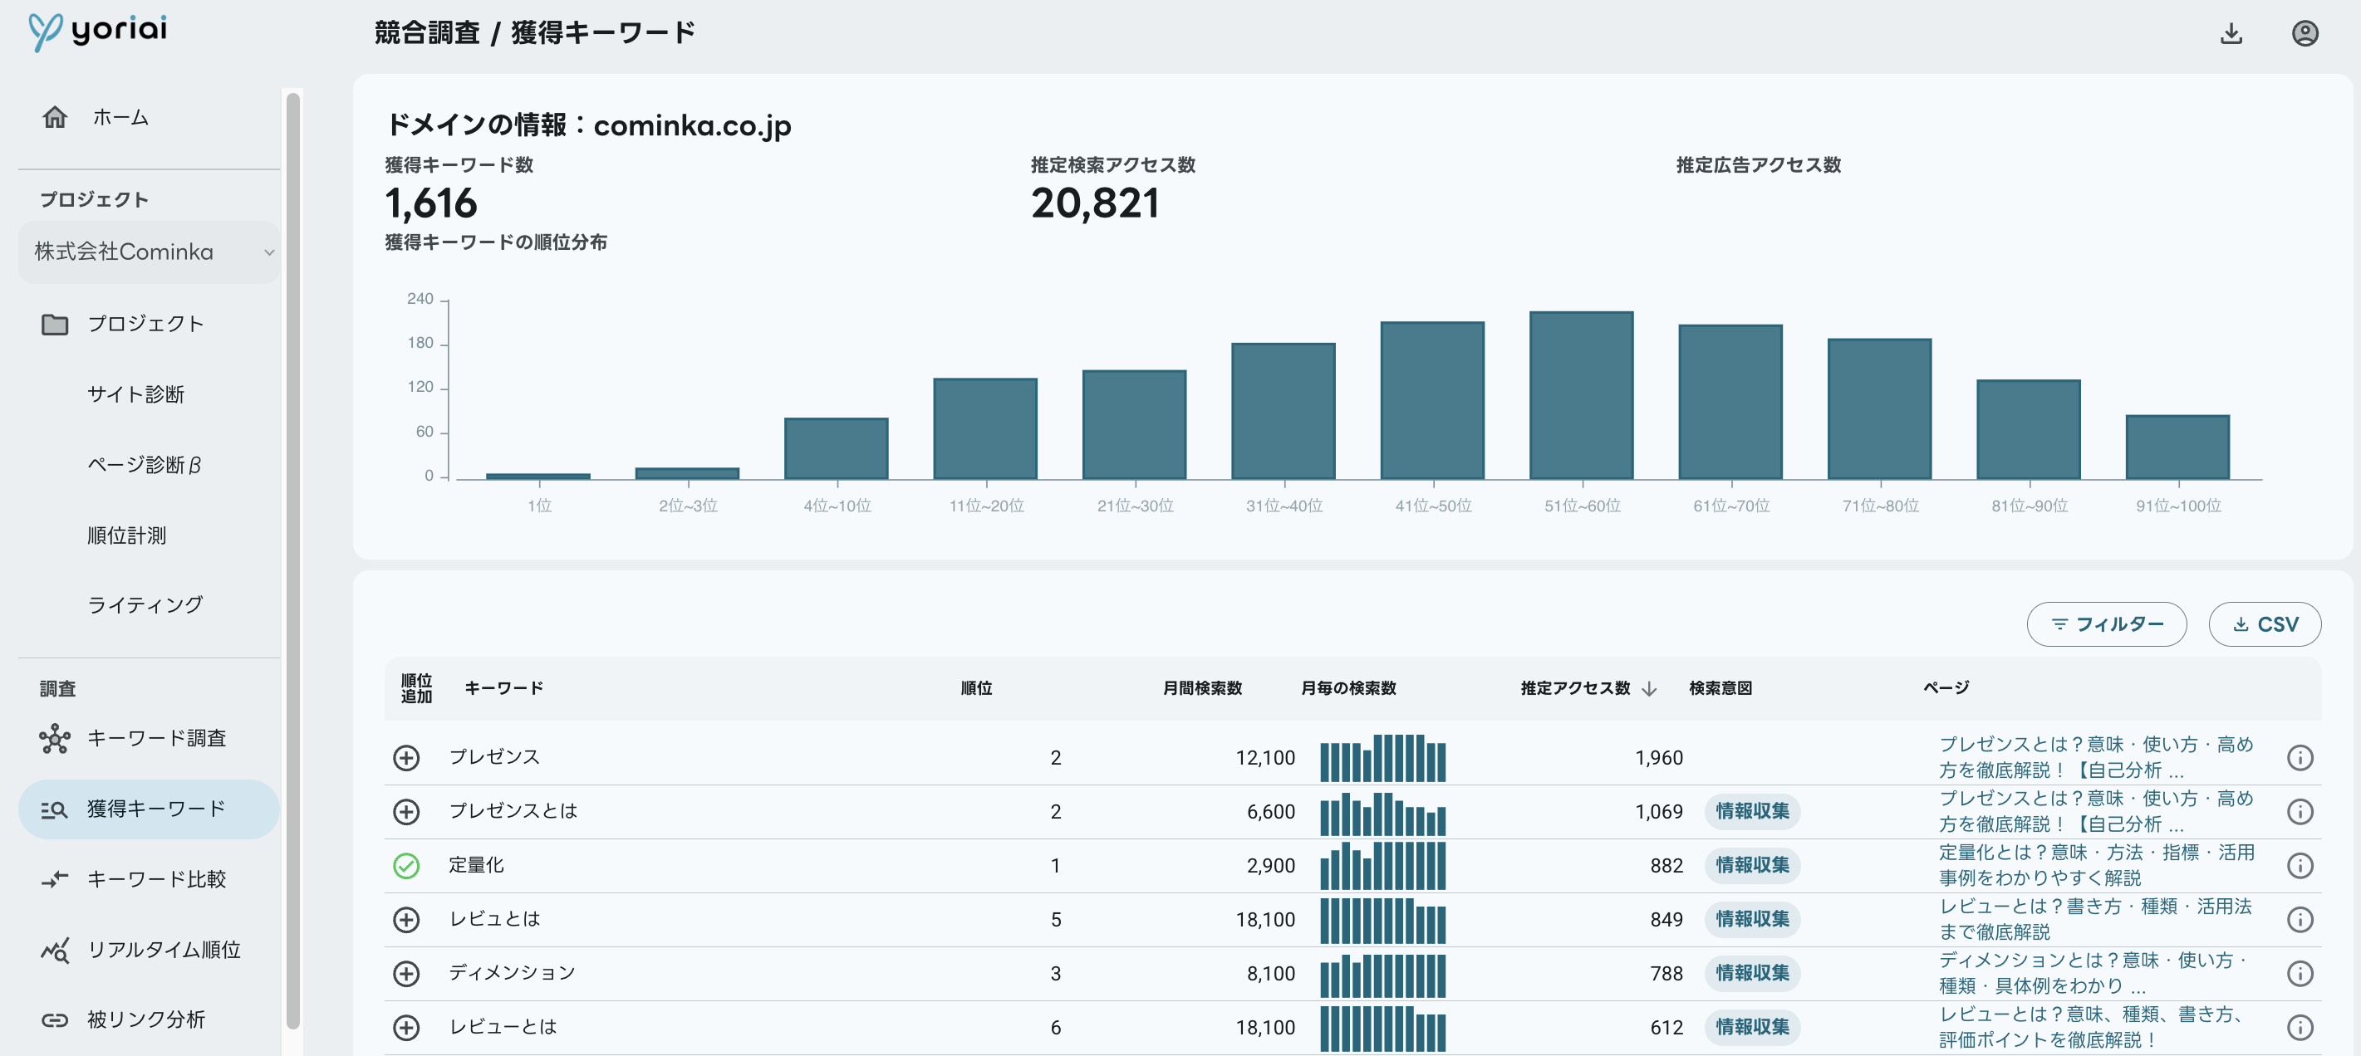Add レビュとは to rank tracking
2361x1056 pixels.
click(406, 920)
